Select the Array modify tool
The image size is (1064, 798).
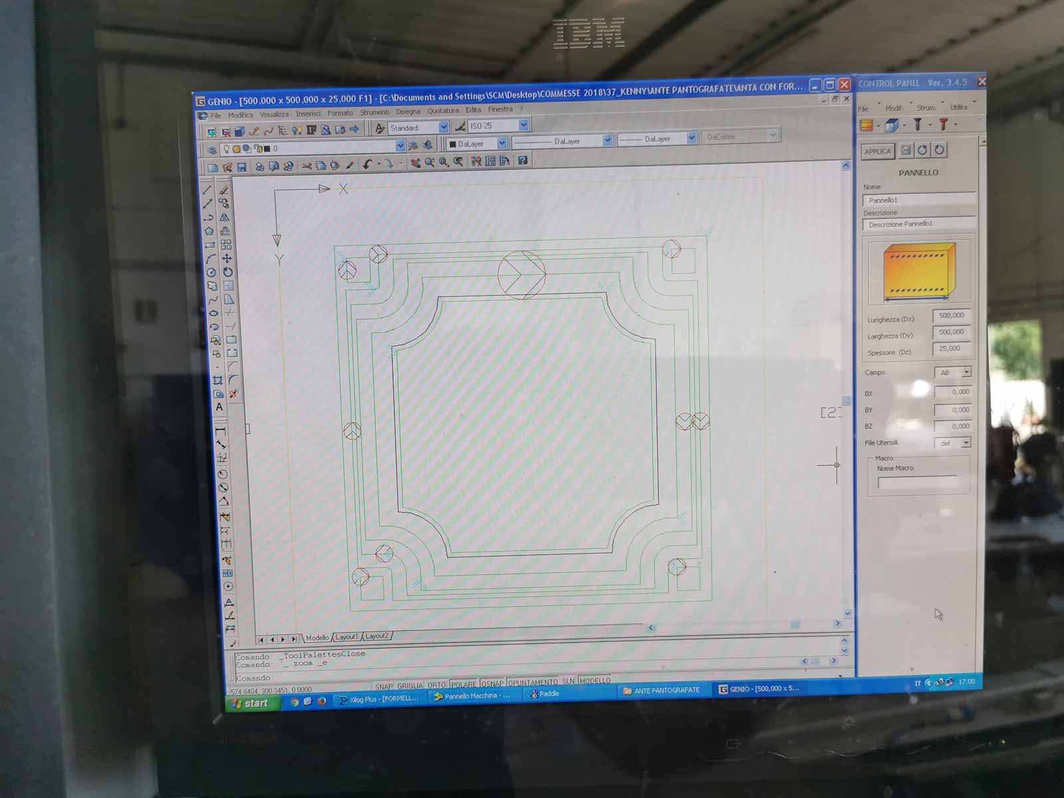pos(226,245)
